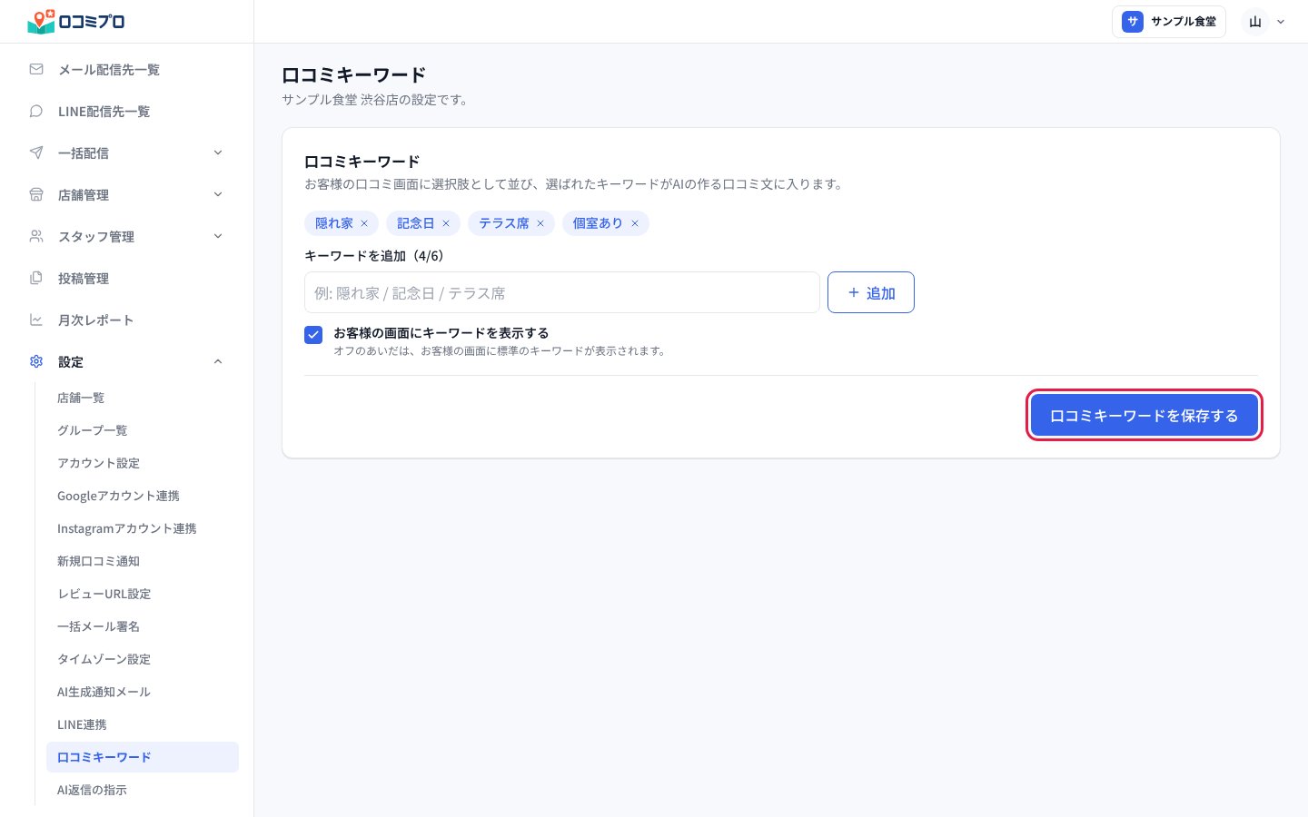Go to 投稿管理 page
1308x817 pixels.
[127, 278]
